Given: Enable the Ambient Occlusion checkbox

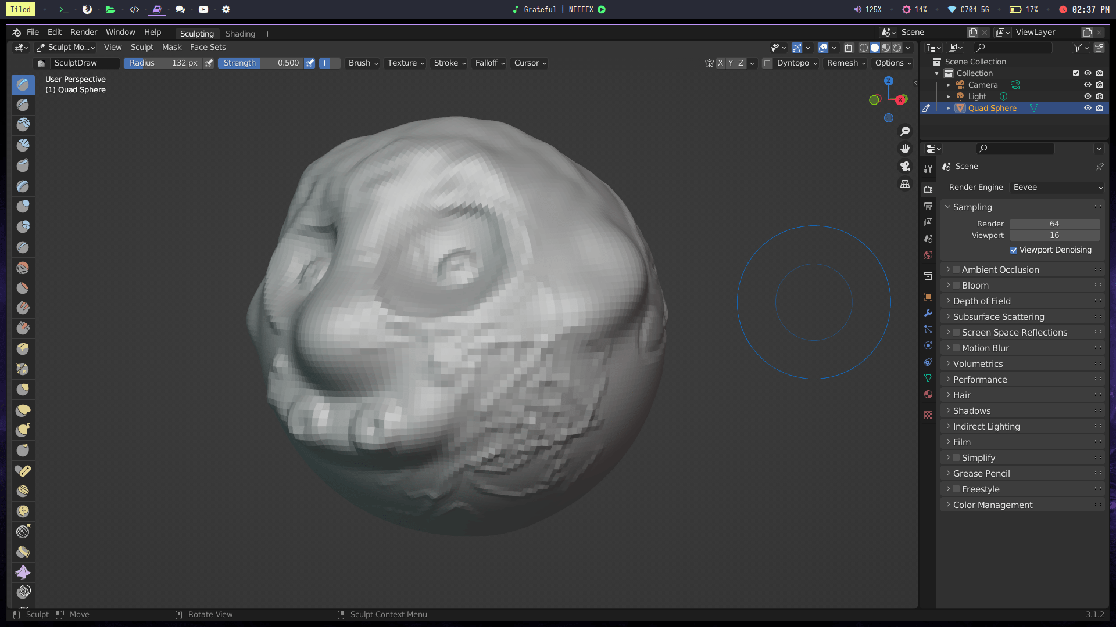Looking at the screenshot, I should (956, 269).
